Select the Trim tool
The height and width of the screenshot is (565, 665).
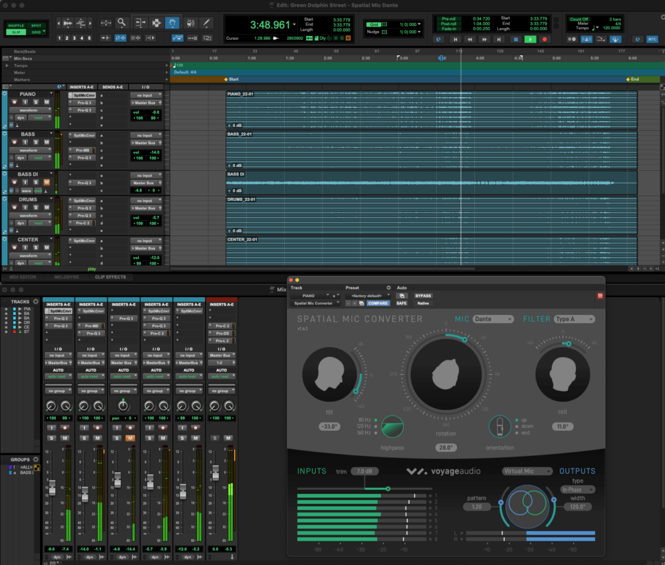click(x=140, y=23)
